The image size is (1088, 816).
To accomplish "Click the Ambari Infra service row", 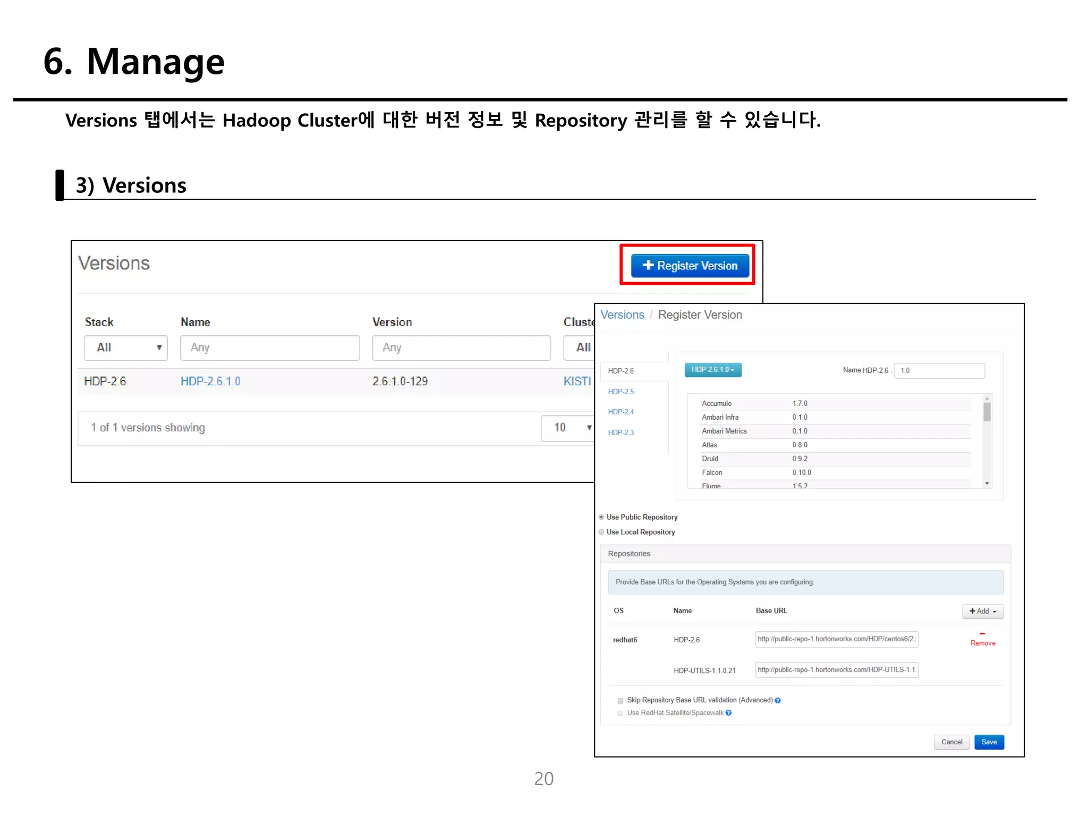I will click(x=834, y=418).
